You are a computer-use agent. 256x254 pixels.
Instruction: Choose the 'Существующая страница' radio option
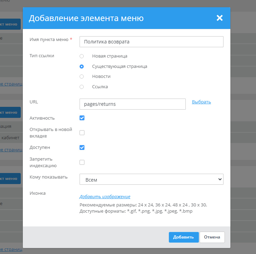click(82, 66)
